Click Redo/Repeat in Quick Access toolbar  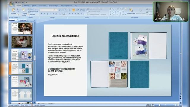click(23, 2)
